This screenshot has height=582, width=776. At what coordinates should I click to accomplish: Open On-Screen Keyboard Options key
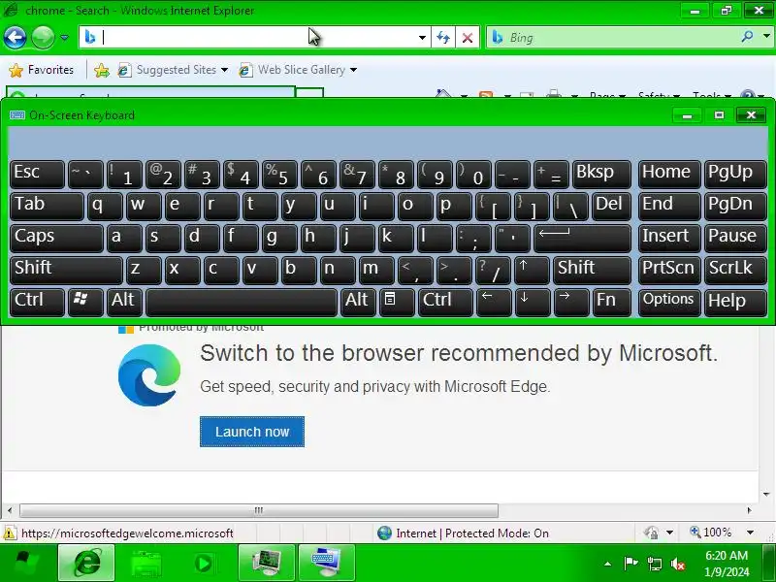tap(669, 302)
